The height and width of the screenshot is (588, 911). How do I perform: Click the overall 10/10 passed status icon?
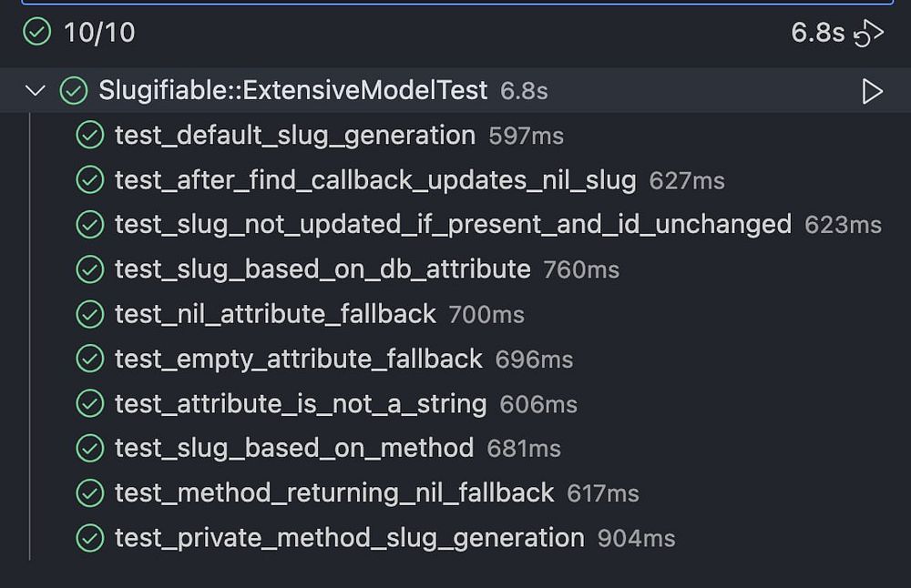pos(36,34)
